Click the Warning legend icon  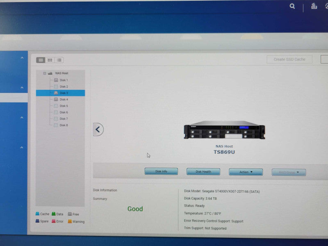click(x=70, y=221)
